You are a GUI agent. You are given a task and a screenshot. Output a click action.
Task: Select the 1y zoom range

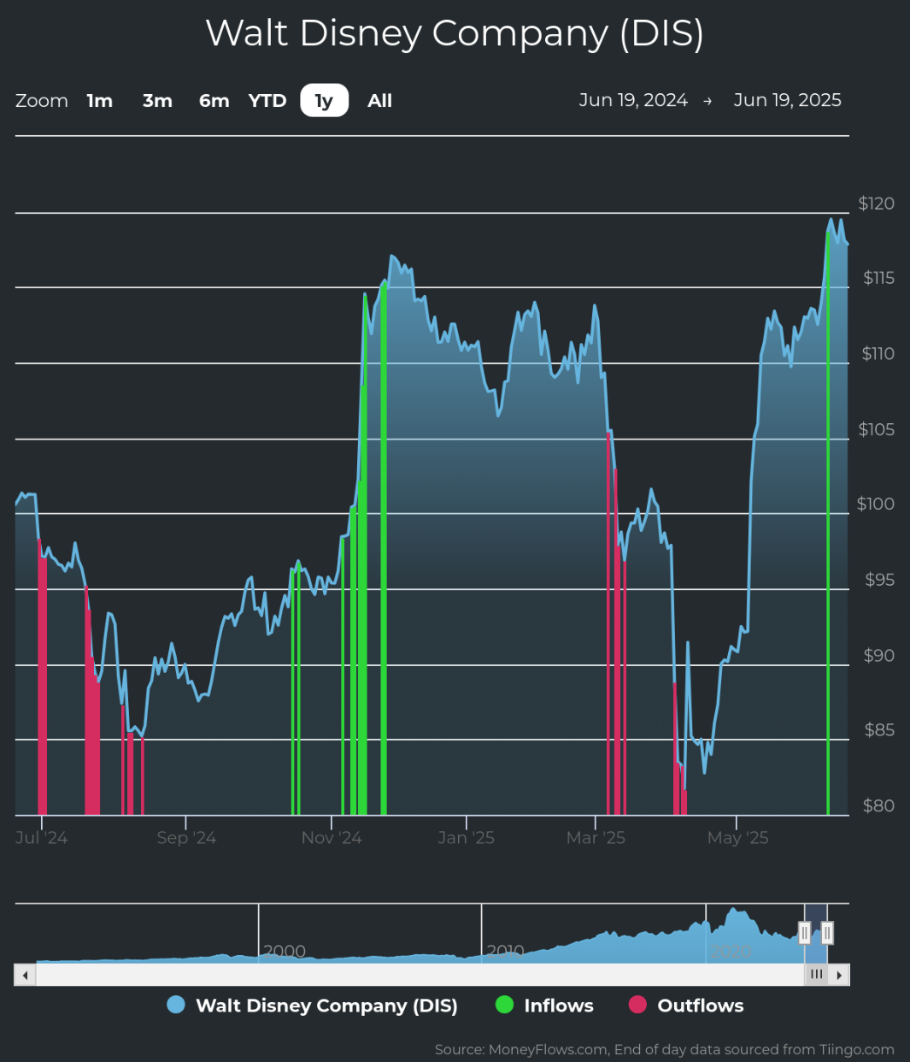324,101
